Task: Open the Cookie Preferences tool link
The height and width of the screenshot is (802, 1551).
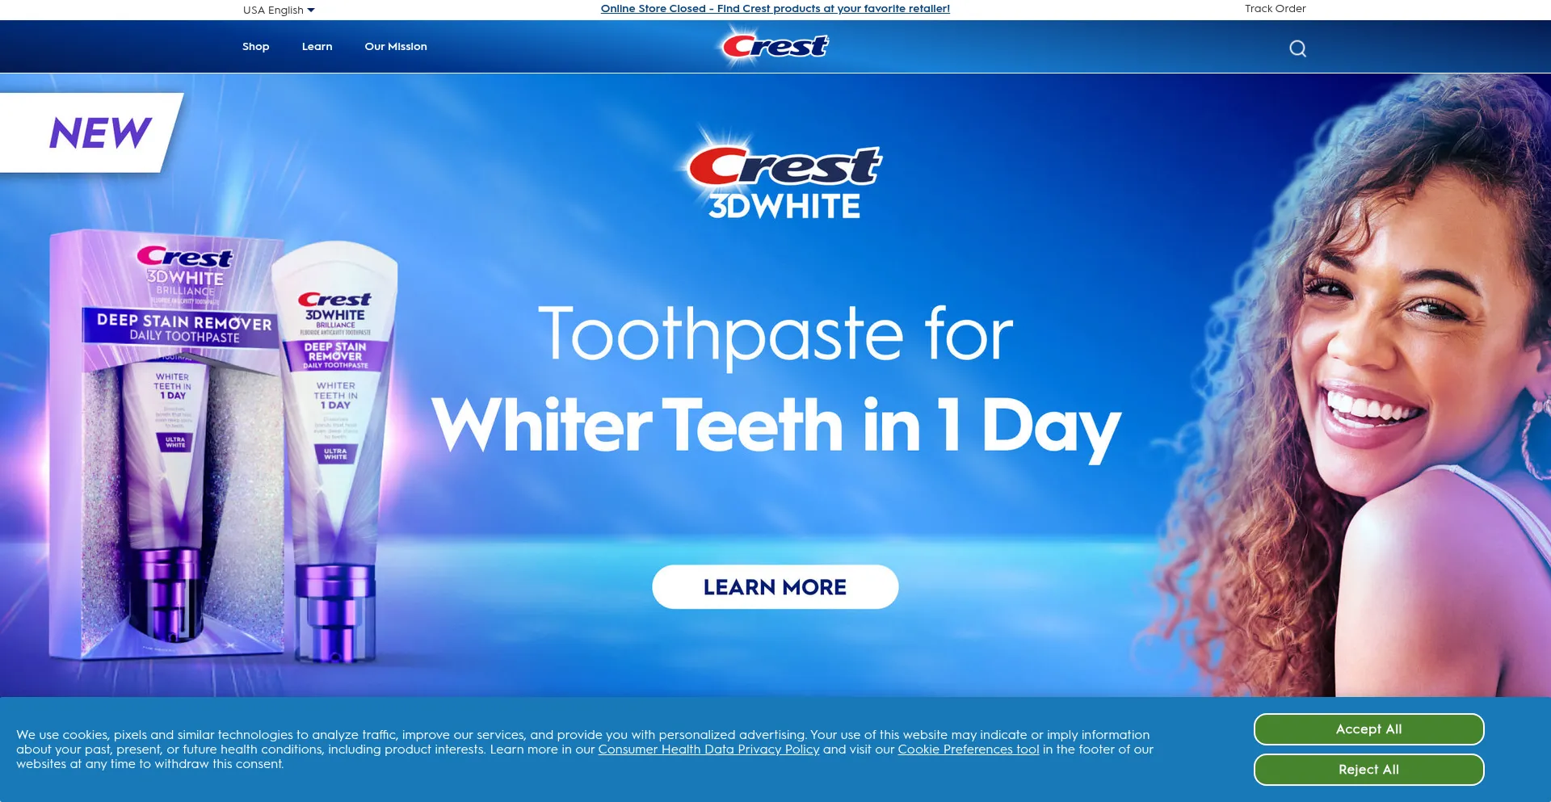Action: coord(968,750)
